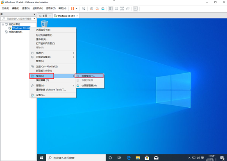Viewport: 227px width, 161px height.
Task: Expand the 电源(P) submenu
Action: 53,53
